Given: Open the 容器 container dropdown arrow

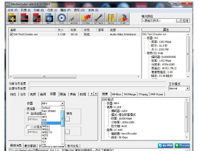Looking at the screenshot, I should pyautogui.click(x=62, y=103).
